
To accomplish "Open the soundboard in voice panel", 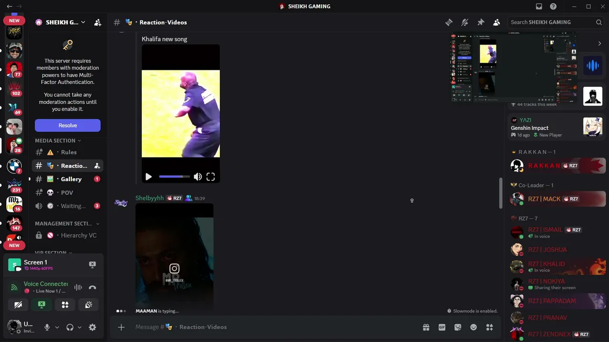I will [88, 305].
